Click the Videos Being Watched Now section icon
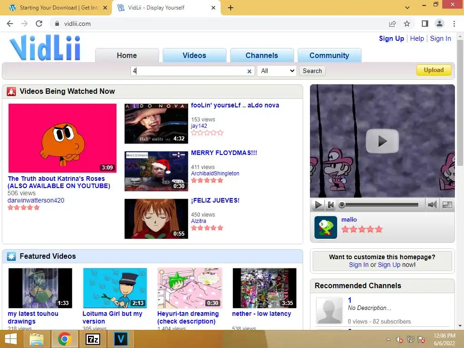Image resolution: width=464 pixels, height=348 pixels. pos(11,92)
